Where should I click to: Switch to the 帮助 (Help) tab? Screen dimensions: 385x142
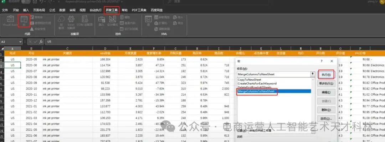[x=125, y=10]
